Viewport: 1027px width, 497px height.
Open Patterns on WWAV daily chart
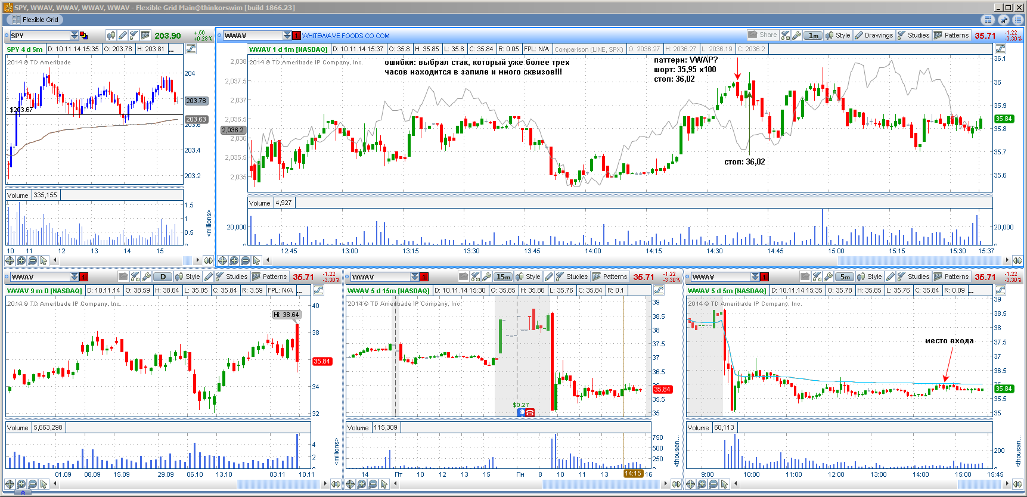pos(269,277)
